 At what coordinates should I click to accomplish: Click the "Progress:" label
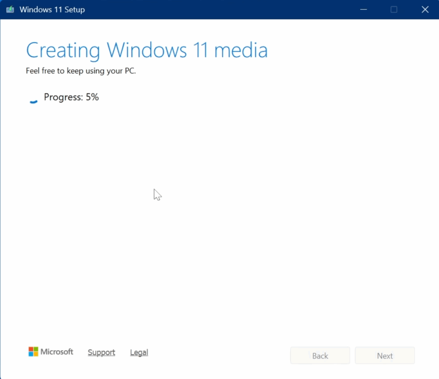(x=63, y=97)
